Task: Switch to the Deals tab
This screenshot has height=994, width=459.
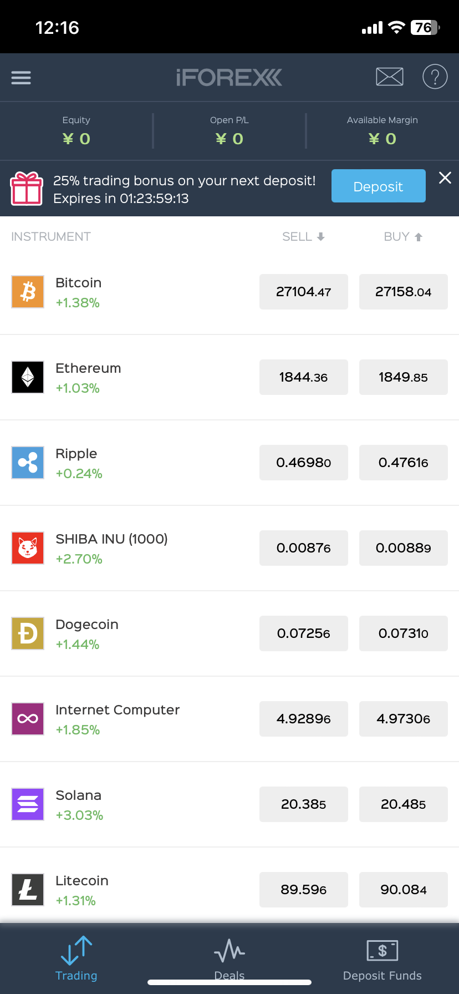Action: [x=229, y=958]
